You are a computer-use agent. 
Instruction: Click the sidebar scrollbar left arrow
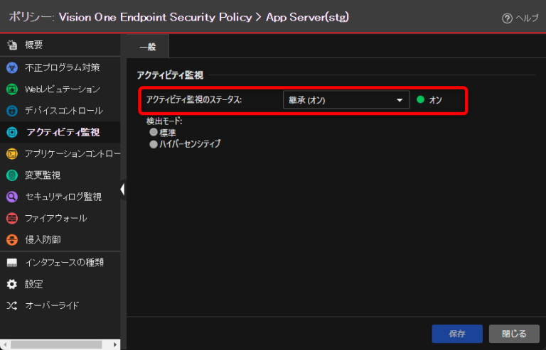[x=5, y=344]
